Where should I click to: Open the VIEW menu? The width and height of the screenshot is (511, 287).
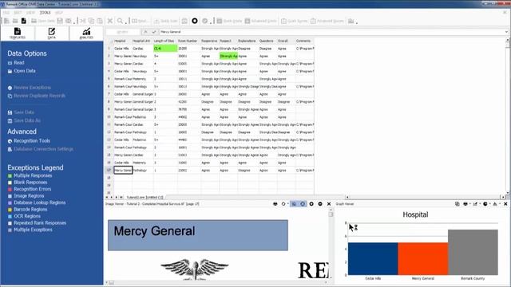pyautogui.click(x=30, y=13)
